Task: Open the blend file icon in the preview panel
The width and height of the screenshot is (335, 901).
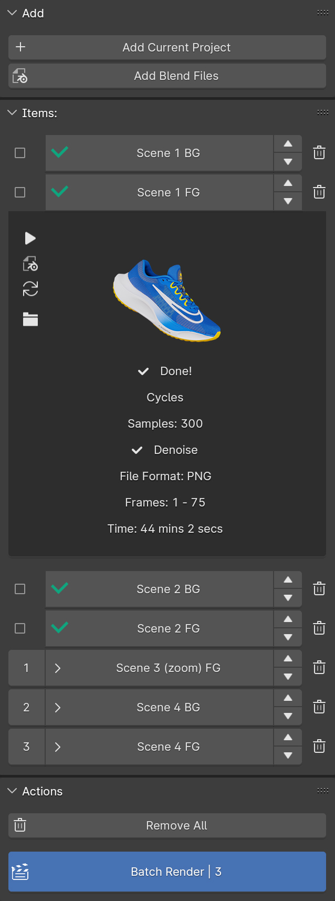Action: pyautogui.click(x=30, y=264)
